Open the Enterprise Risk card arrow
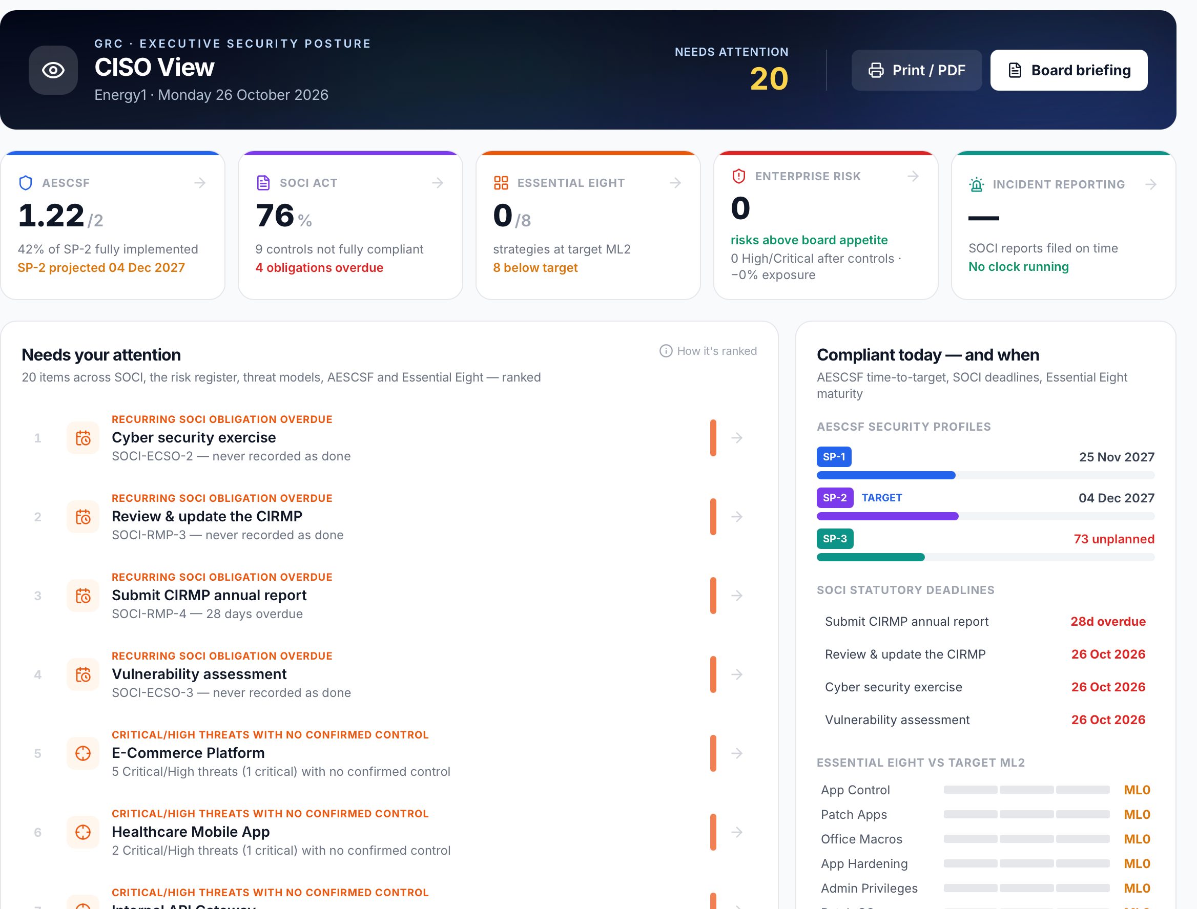 click(x=913, y=176)
